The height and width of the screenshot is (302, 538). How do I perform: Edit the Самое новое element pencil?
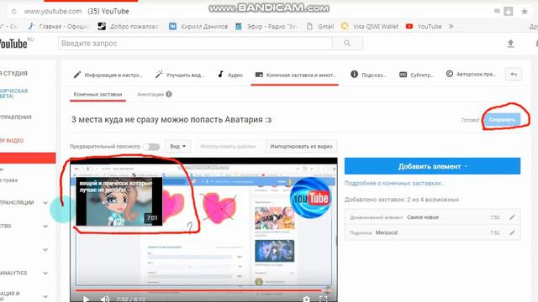(x=512, y=217)
